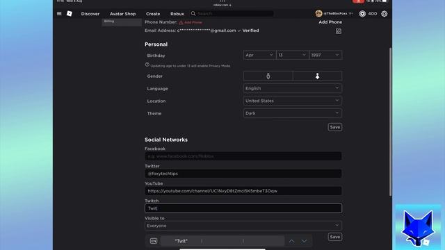Click the under 13 privacy info icon
This screenshot has height=250, width=445.
tap(147, 65)
